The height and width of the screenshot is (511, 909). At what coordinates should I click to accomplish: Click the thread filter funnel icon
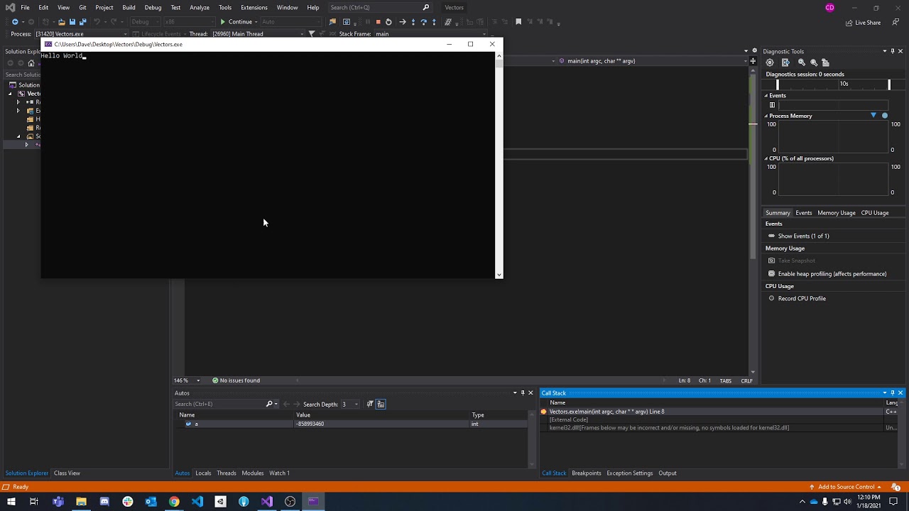(311, 33)
